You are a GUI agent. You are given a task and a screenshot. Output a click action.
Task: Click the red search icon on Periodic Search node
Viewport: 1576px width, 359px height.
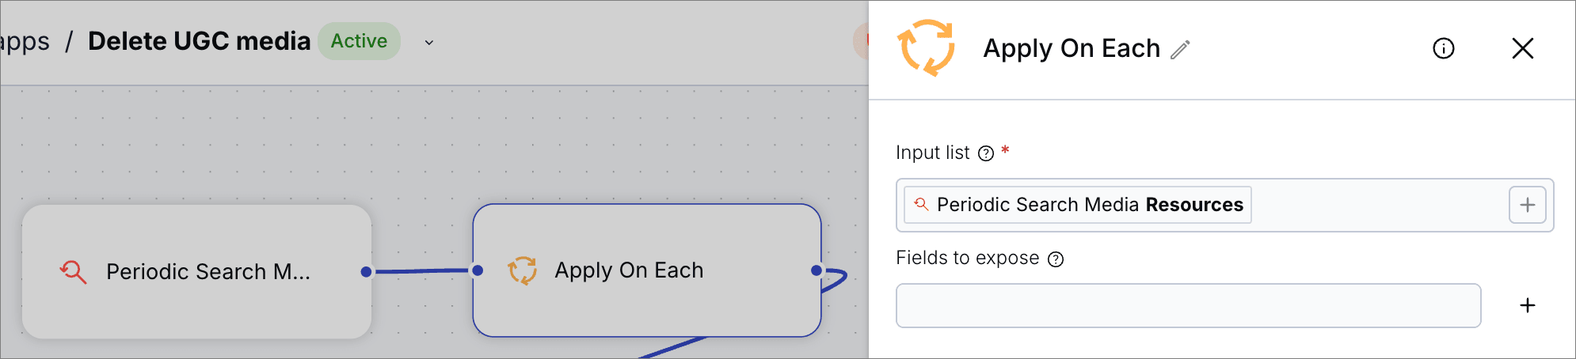(x=73, y=272)
